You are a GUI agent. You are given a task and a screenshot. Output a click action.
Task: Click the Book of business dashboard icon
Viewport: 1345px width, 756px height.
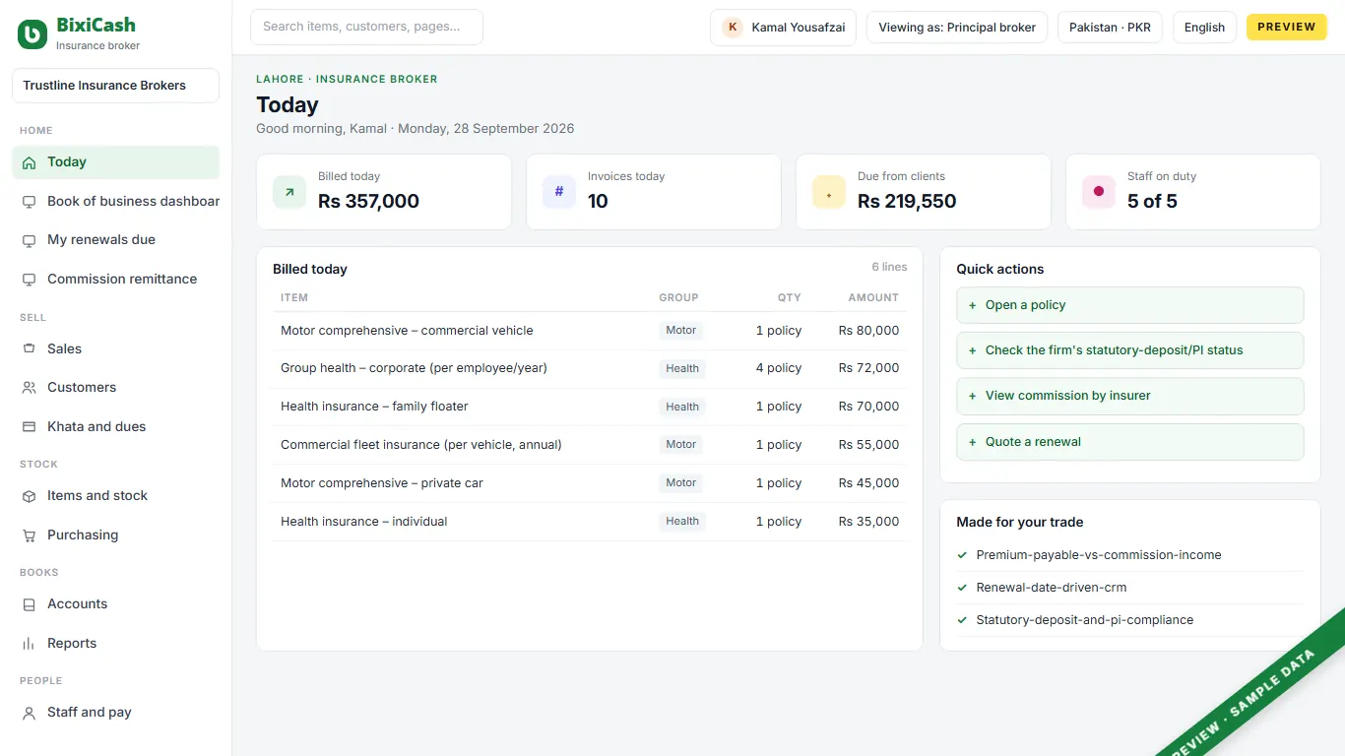[x=29, y=202]
